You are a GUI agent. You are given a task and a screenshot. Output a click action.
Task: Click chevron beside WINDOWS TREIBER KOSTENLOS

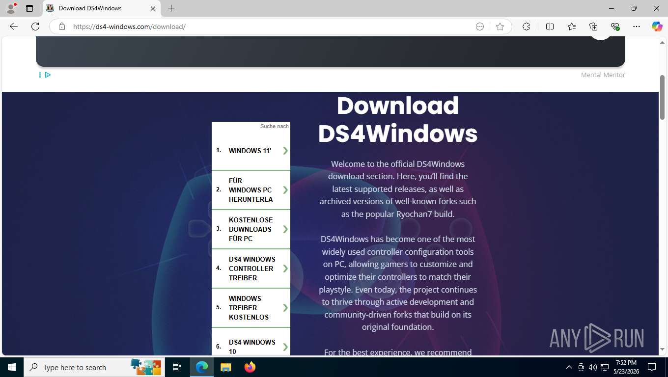pos(285,308)
